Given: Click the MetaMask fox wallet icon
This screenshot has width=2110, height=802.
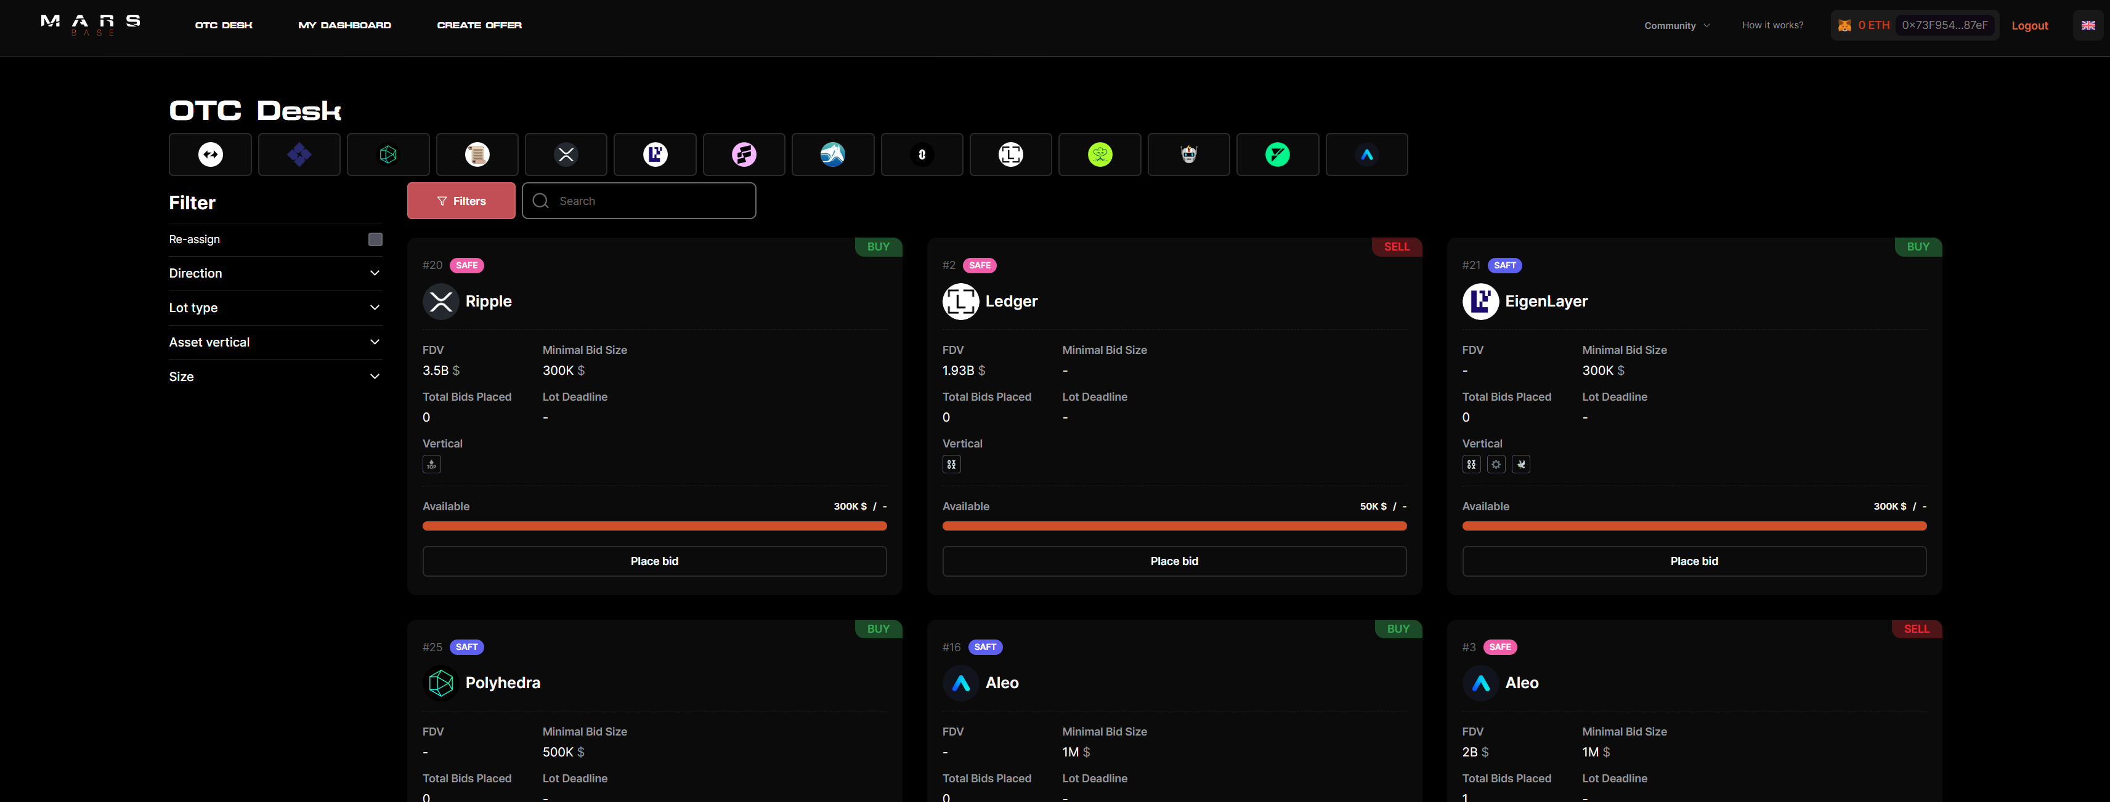Looking at the screenshot, I should (1844, 25).
